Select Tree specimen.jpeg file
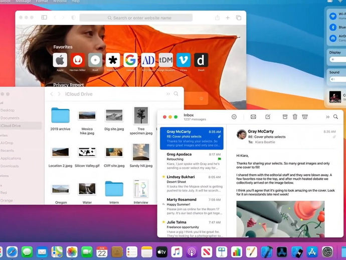Viewport: 346px width, 260px height. point(141,115)
